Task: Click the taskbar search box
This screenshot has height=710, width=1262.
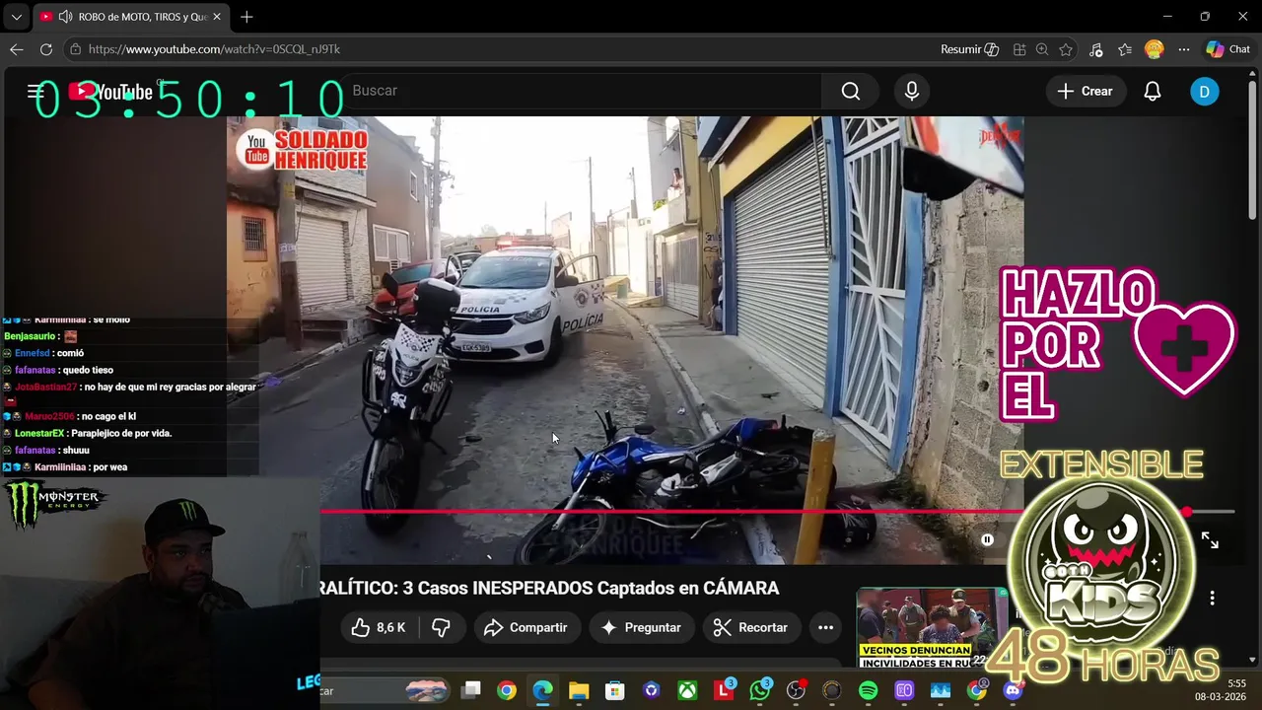Action: [386, 690]
